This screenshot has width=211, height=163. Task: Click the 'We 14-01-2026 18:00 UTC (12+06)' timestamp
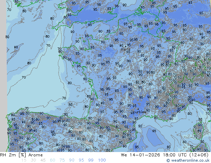165,155
